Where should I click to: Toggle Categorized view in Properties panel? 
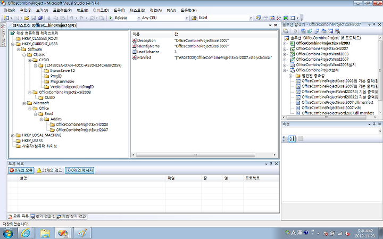point(285,139)
